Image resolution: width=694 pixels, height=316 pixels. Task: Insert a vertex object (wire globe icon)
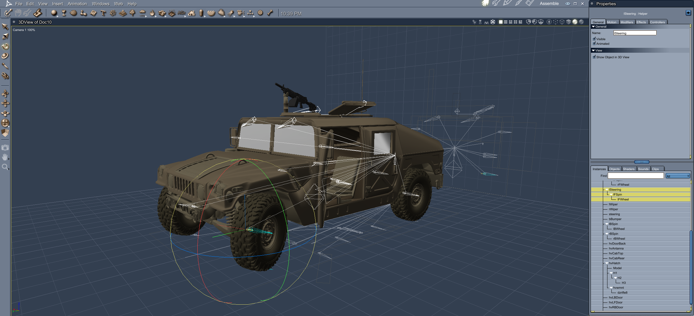[74, 13]
